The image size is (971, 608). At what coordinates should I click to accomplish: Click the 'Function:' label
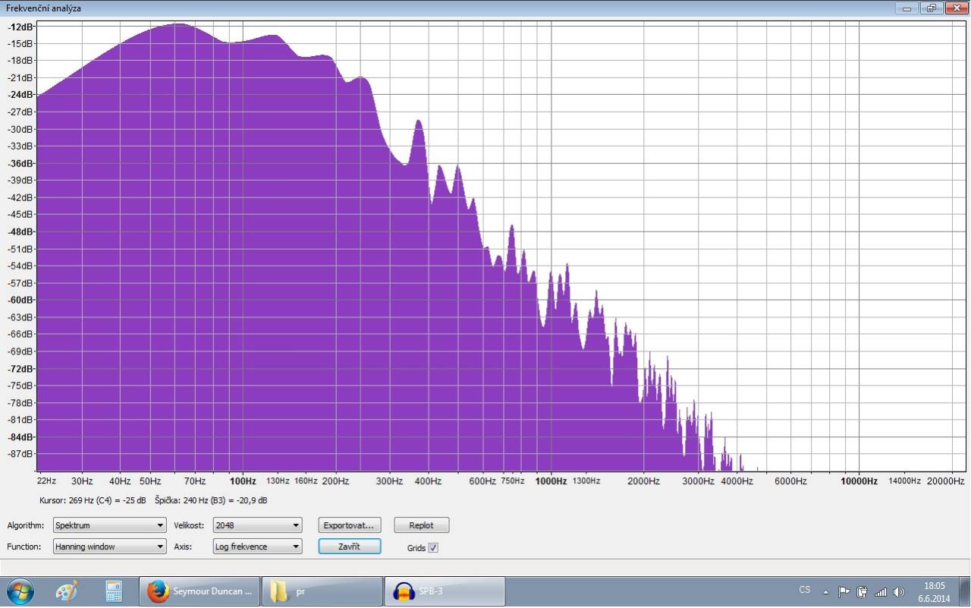pos(24,547)
